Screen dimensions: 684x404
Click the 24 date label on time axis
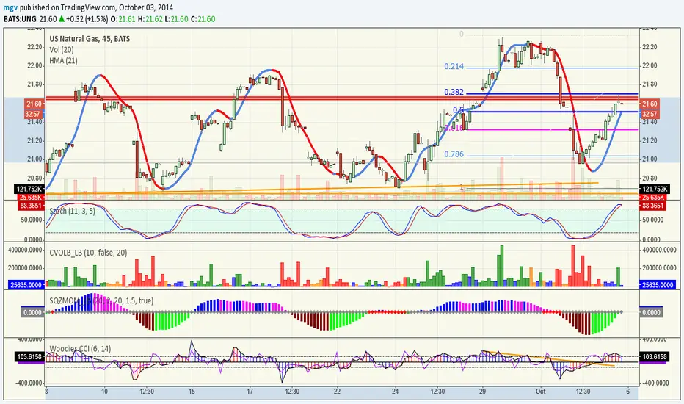coord(395,392)
